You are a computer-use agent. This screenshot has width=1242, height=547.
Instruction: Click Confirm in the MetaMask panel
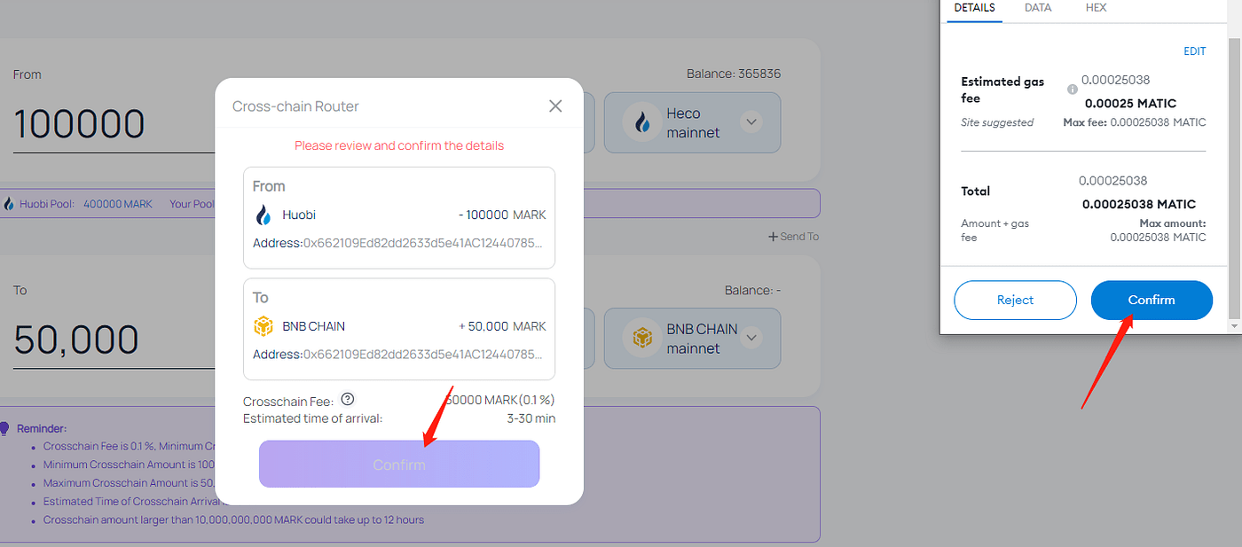tap(1151, 300)
